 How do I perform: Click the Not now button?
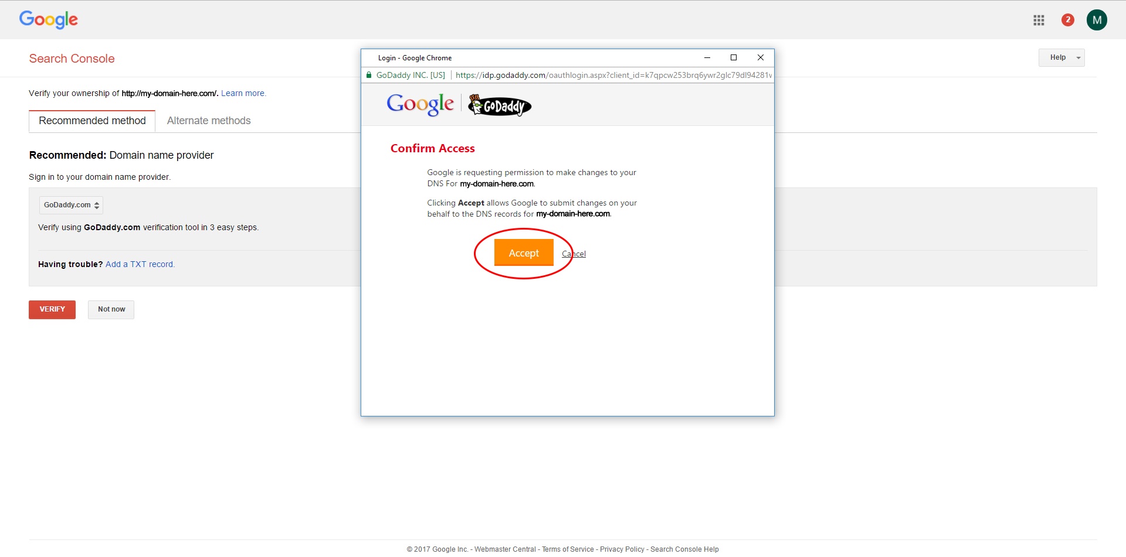tap(111, 309)
